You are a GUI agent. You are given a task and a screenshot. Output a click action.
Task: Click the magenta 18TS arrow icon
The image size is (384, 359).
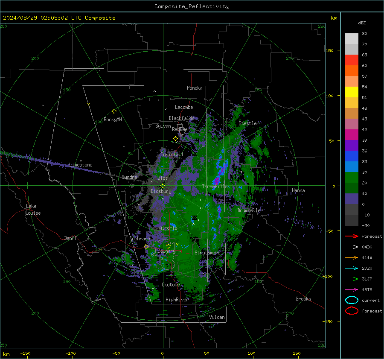[x=352, y=290]
